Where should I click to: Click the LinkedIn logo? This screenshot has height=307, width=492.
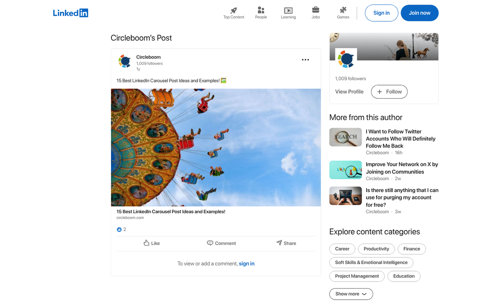[x=70, y=13]
